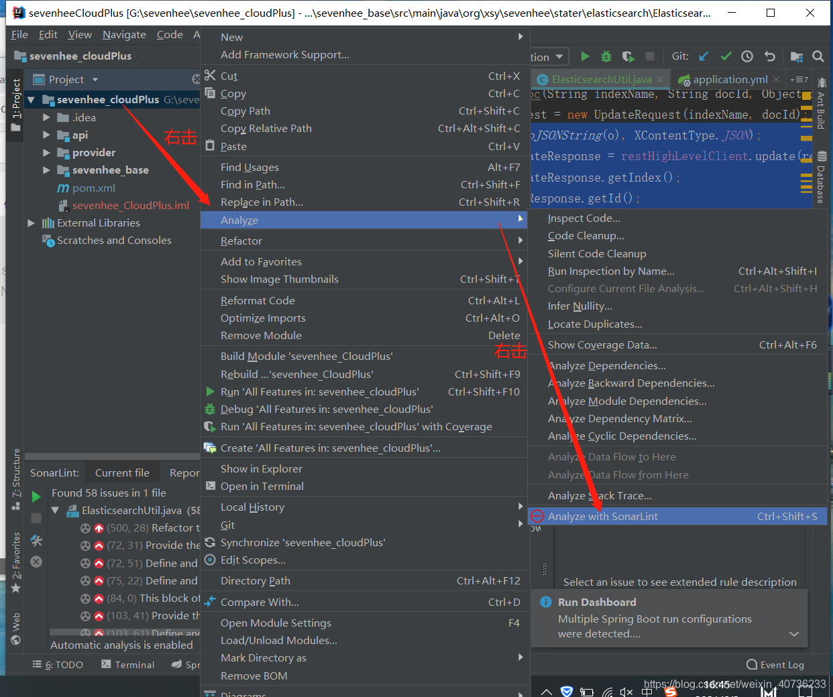Commit changes with Git checkmark icon
833x697 pixels.
(x=726, y=57)
